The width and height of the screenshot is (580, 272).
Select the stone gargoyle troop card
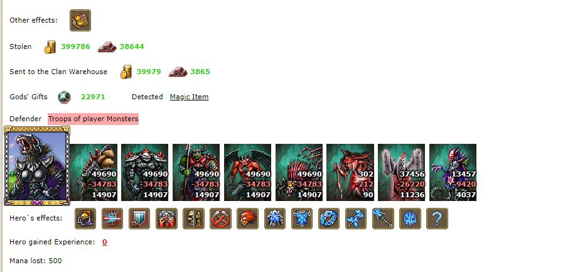click(x=401, y=173)
